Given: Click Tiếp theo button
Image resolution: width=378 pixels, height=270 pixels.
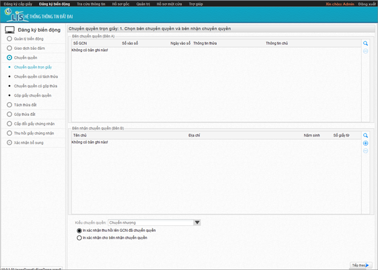Looking at the screenshot, I should [360, 265].
